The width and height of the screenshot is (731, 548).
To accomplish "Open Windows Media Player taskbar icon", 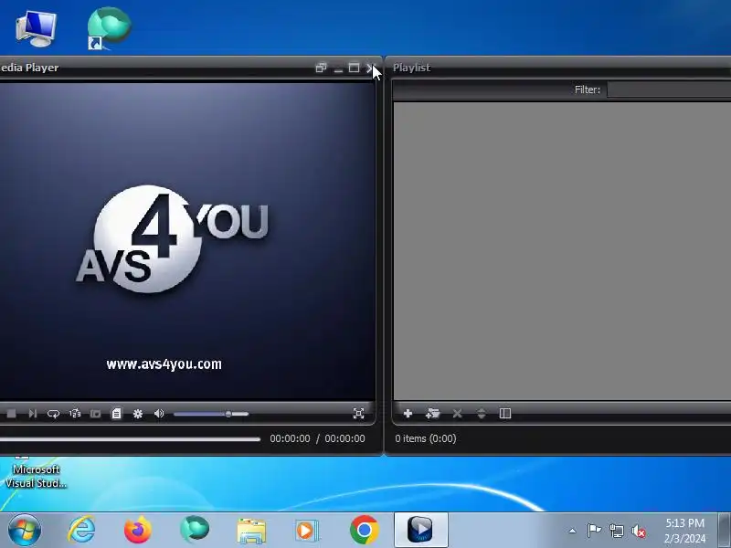I will (x=307, y=530).
